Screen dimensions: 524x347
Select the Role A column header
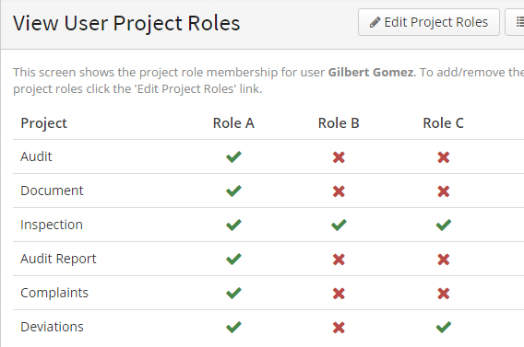(233, 123)
